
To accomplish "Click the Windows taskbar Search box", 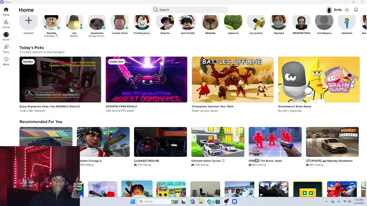I will (159, 201).
